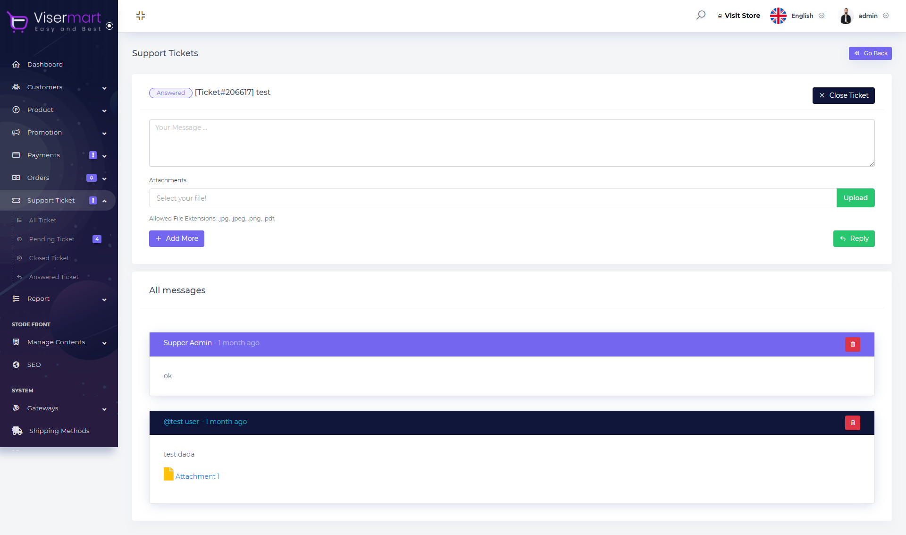Click the yellow attachment file icon

[x=168, y=474]
